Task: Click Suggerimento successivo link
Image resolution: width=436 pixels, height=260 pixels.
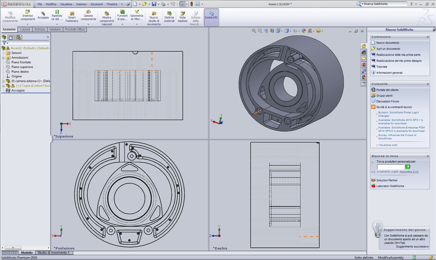Action: (412, 246)
